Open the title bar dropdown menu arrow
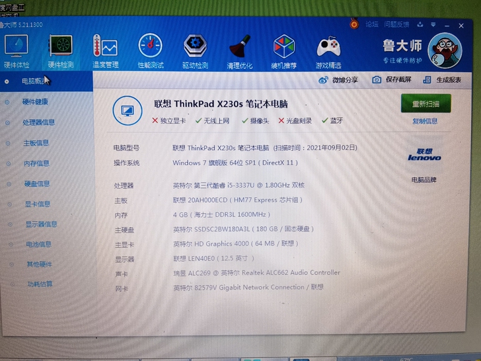Image resolution: width=481 pixels, height=361 pixels. coord(433,25)
